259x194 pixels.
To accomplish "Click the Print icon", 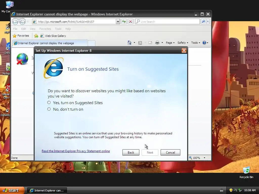I will [157, 43].
